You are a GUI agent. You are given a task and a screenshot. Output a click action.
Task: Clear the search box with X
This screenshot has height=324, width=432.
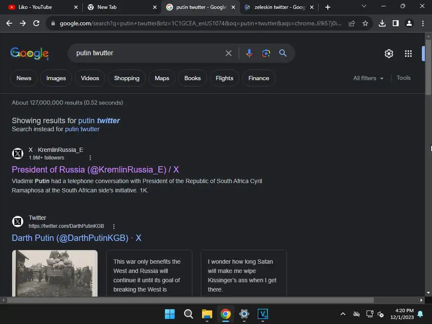(x=228, y=53)
